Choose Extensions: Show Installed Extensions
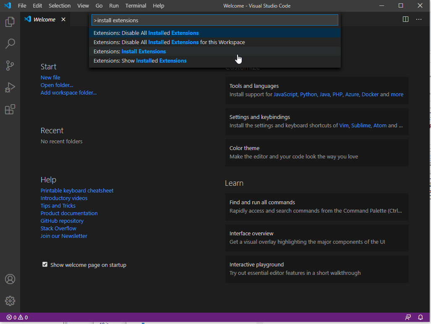Screen dimensions: 431x324 tap(140, 61)
